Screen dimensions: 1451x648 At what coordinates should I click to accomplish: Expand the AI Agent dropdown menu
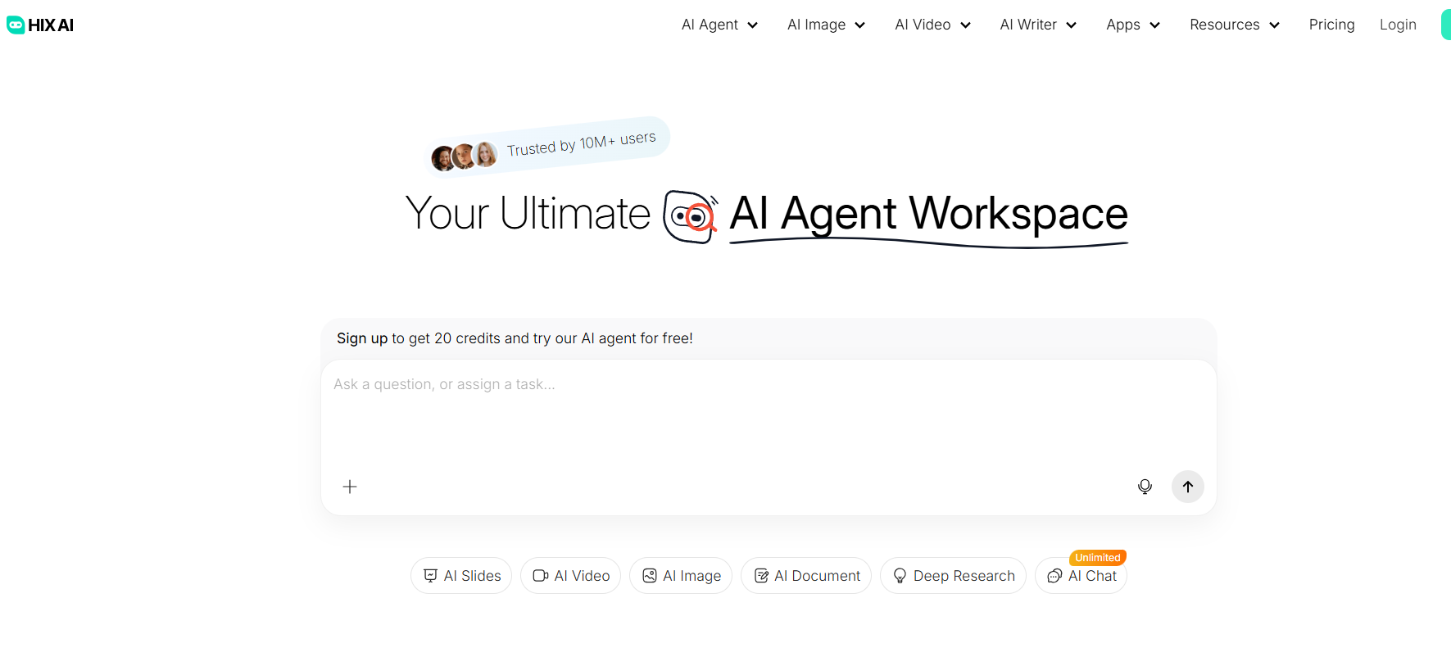tap(719, 25)
